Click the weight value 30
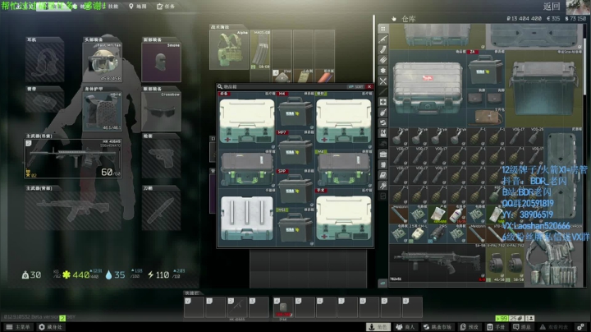The width and height of the screenshot is (591, 332). pyautogui.click(x=35, y=275)
